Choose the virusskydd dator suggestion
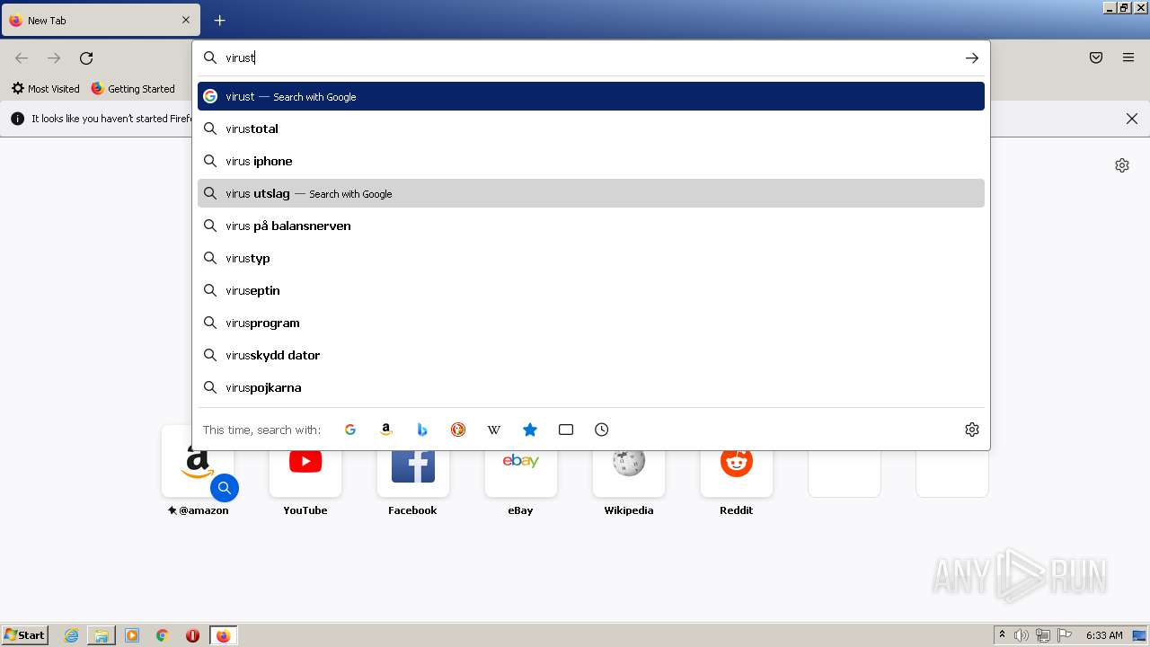The height and width of the screenshot is (647, 1150). (591, 355)
